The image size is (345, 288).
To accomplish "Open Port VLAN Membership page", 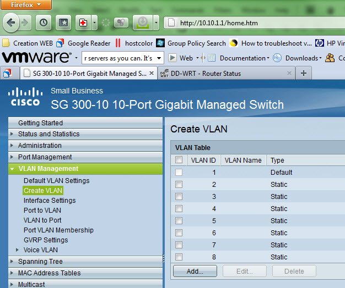I will click(x=58, y=230).
